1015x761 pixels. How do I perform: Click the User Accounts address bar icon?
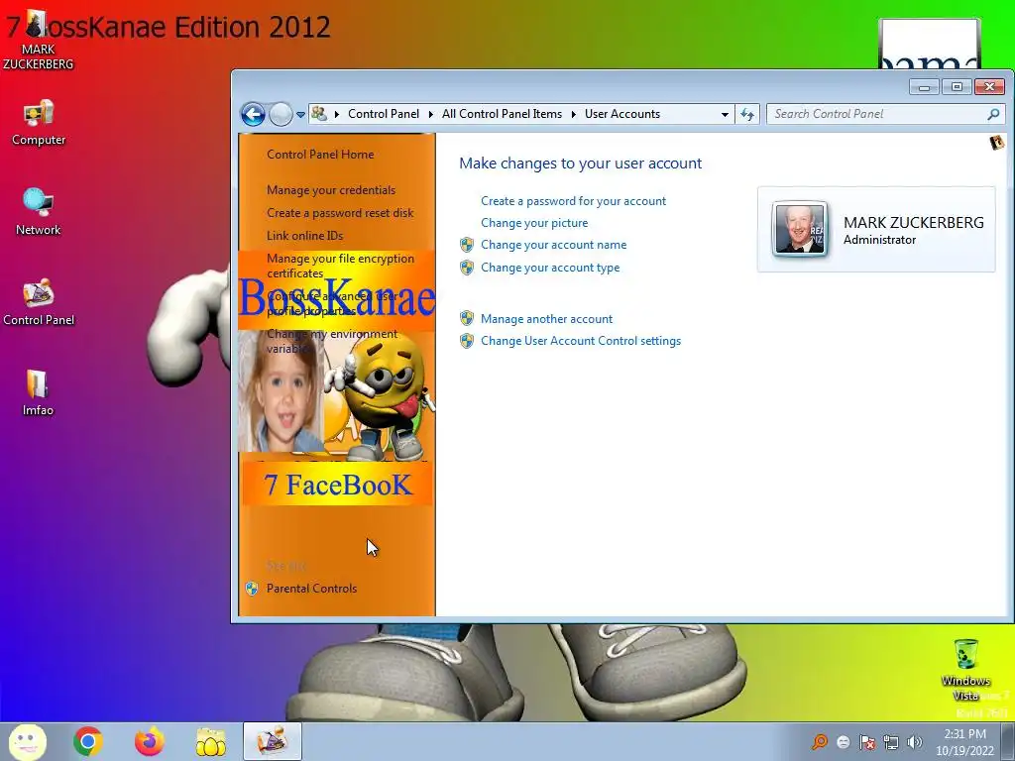click(x=319, y=114)
